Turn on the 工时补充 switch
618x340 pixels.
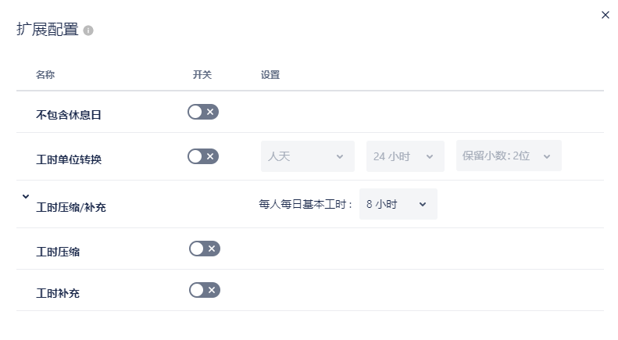(205, 290)
